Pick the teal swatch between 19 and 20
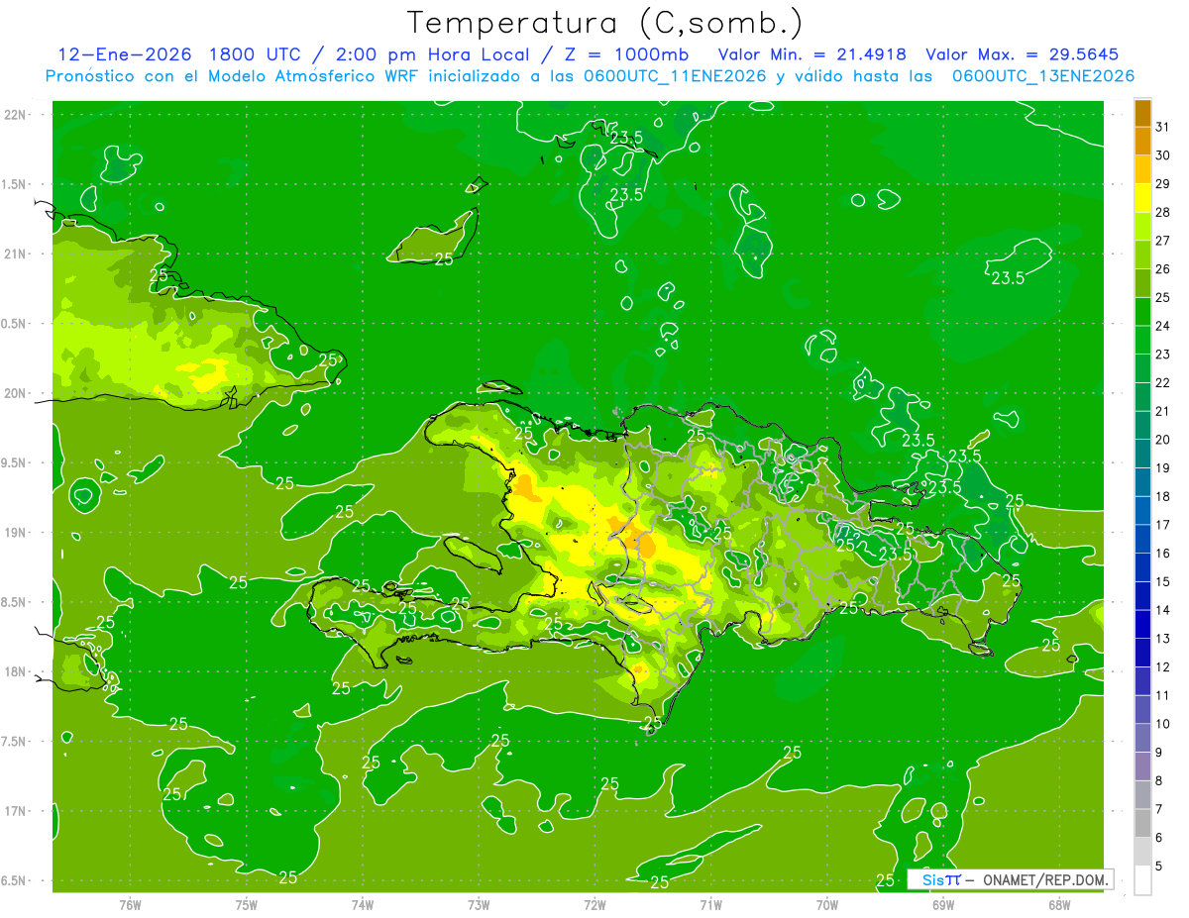This screenshot has width=1189, height=918. click(1142, 454)
